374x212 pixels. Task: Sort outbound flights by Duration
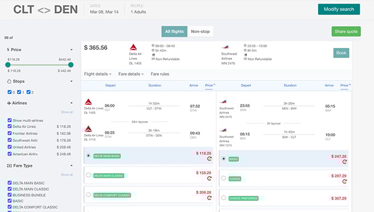pos(155,85)
